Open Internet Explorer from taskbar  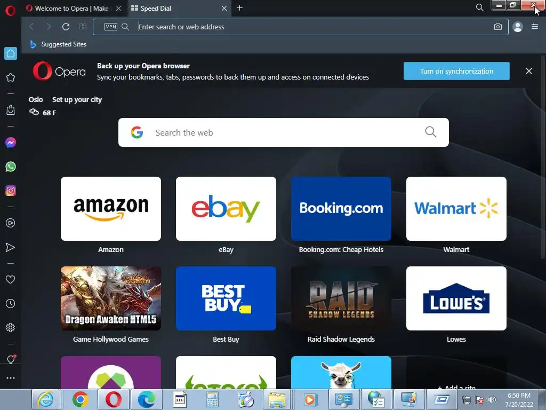(46, 399)
